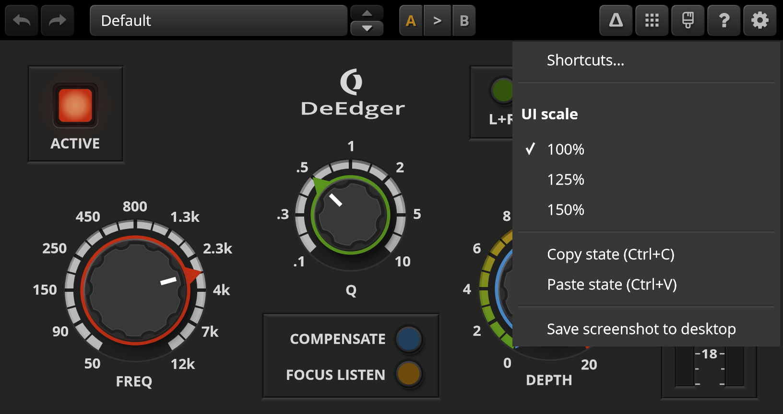Choose 150% UI scale
Screen dimensions: 783x414
646,210
